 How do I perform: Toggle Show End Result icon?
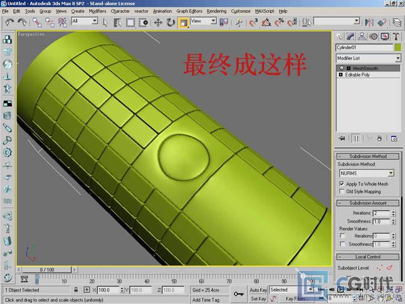(x=356, y=139)
